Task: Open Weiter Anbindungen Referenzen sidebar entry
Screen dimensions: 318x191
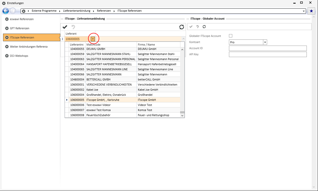Action: coord(32,47)
